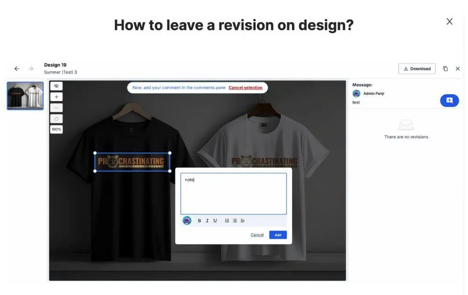Insert a numbered list in the note
Image resolution: width=468 pixels, height=295 pixels.
227,221
